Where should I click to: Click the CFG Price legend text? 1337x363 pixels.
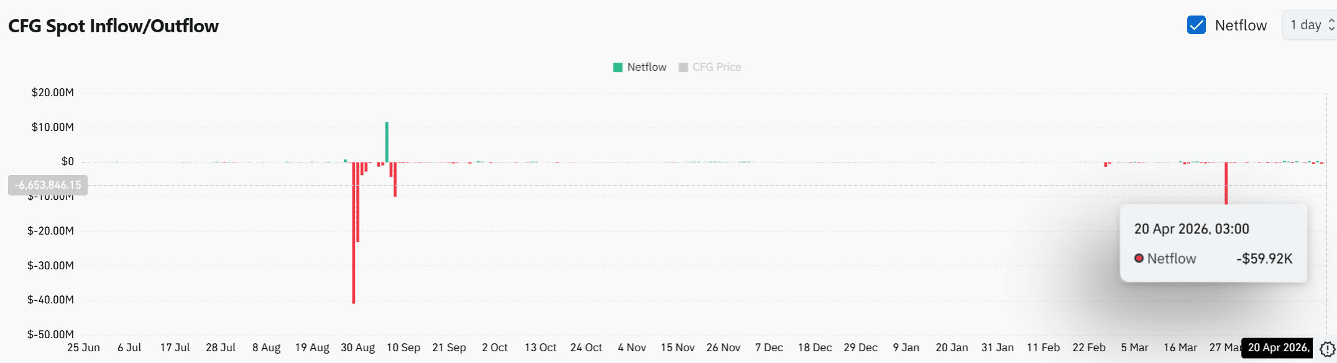[x=717, y=67]
